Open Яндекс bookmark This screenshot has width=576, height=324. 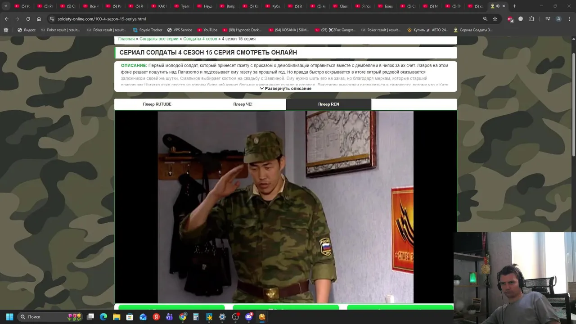(26, 30)
